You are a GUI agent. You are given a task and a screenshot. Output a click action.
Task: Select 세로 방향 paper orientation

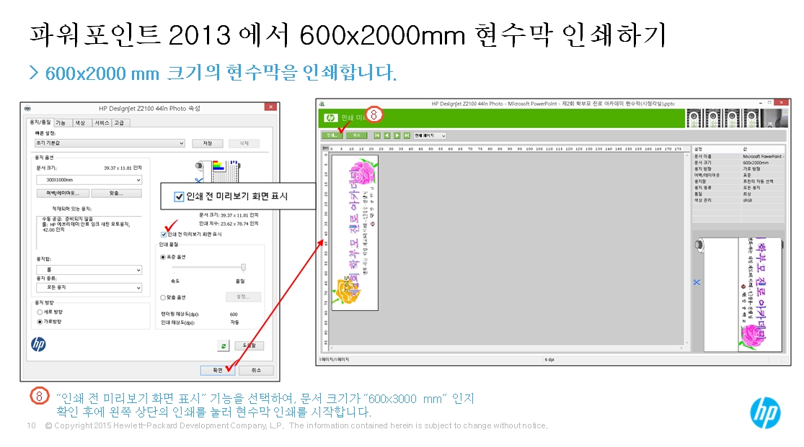(x=40, y=312)
